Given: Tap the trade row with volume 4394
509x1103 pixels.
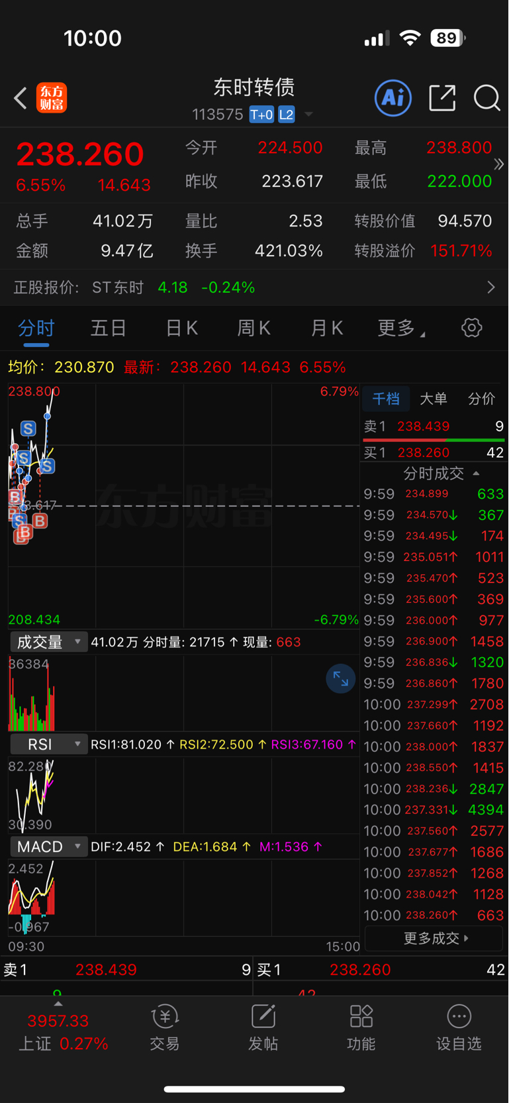Looking at the screenshot, I should point(434,810).
